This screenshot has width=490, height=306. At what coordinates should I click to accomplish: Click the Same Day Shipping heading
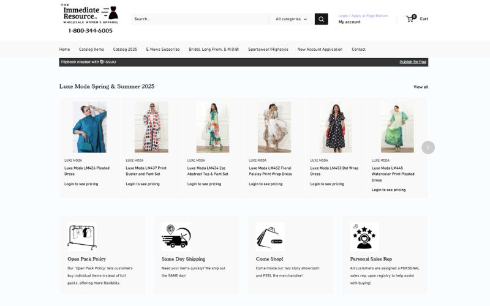coord(183,259)
